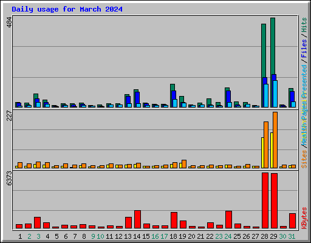Click day 18 on the axis

173,236
